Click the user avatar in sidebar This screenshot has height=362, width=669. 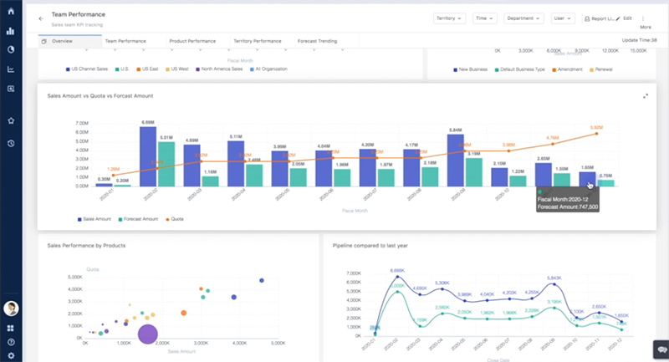[x=11, y=308]
